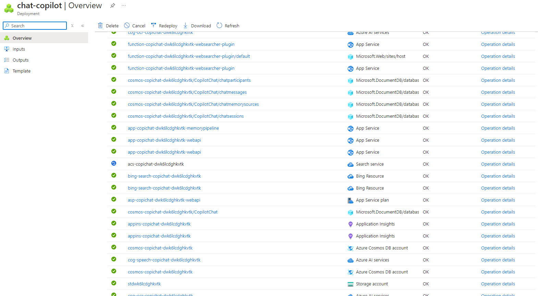Screen dimensions: 538x296
Task: Click App Service icon in memorypipeline row
Action: coord(351,128)
